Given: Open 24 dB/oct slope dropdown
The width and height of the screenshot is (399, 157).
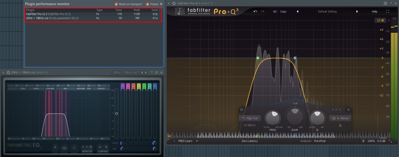Looking at the screenshot, I should click(x=249, y=125).
